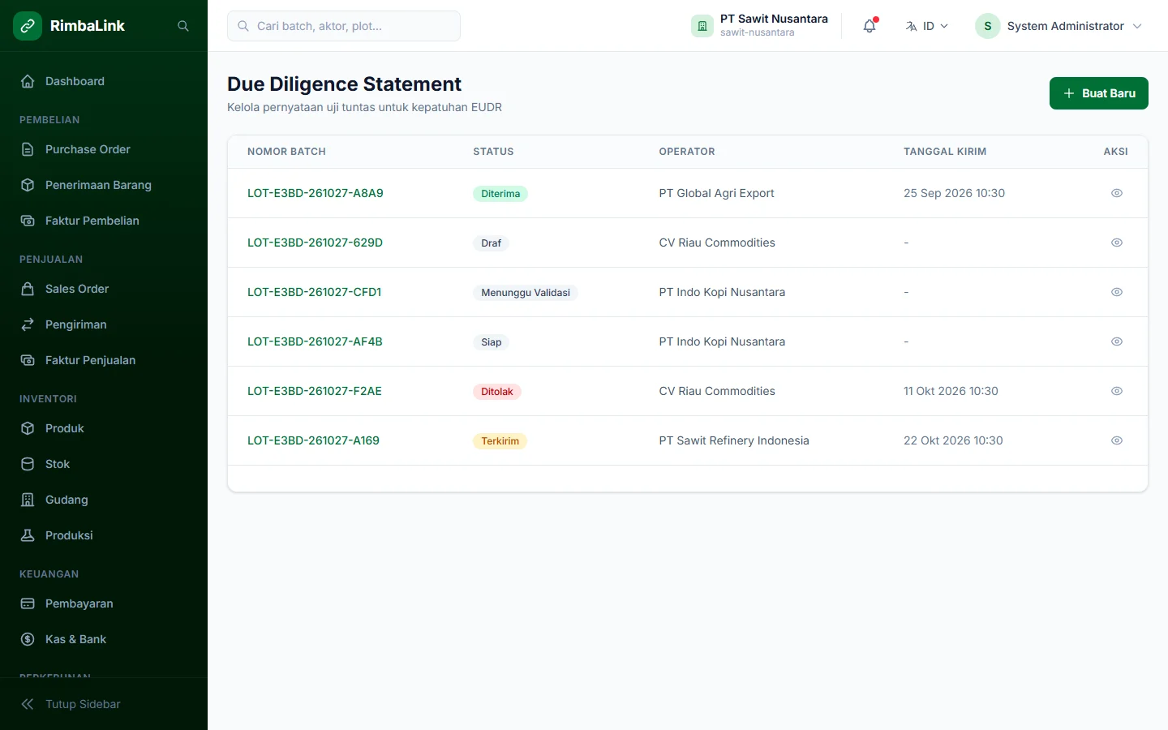Open the ID language dropdown

click(x=927, y=26)
